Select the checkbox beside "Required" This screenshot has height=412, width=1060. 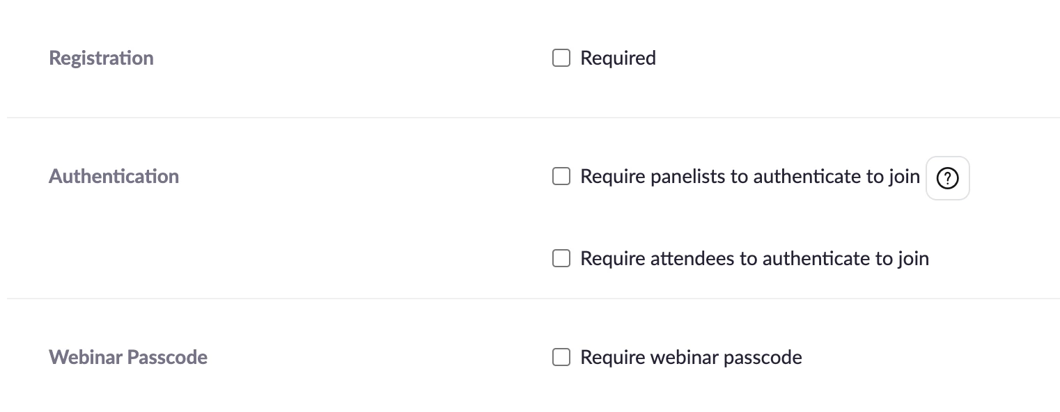click(x=561, y=58)
